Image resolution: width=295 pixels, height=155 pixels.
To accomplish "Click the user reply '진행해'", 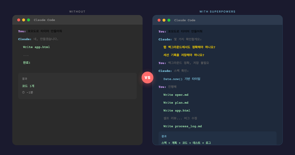I will [172, 87].
